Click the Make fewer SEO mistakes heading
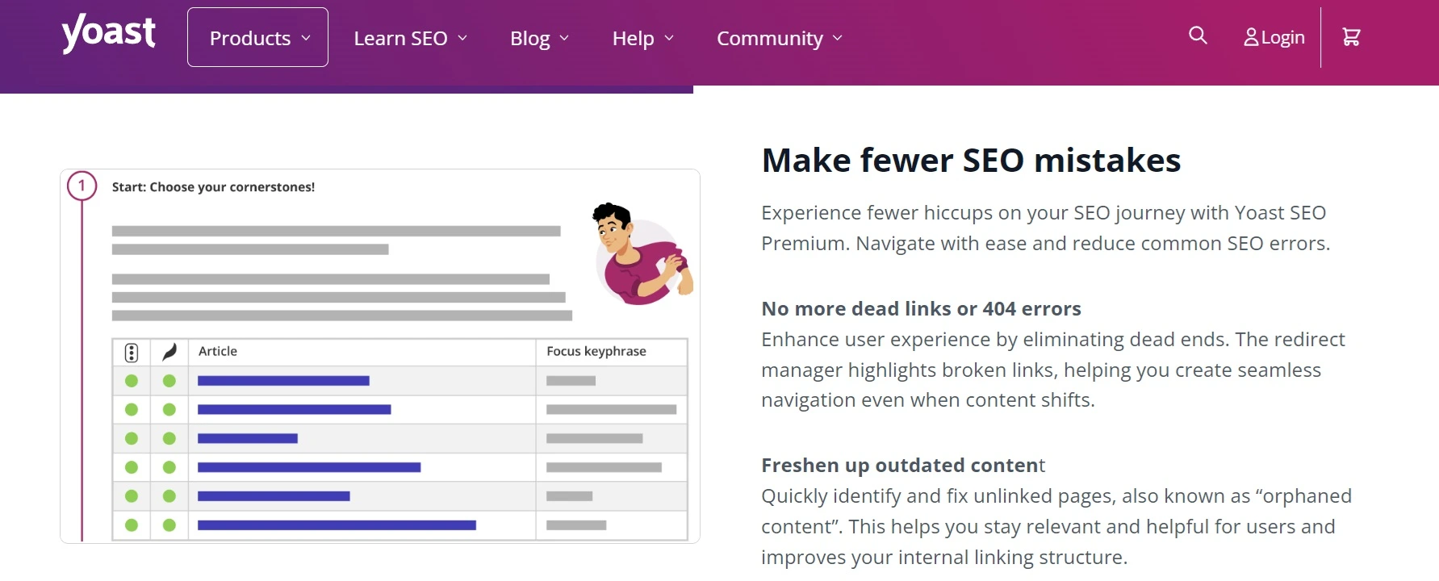 (x=971, y=160)
